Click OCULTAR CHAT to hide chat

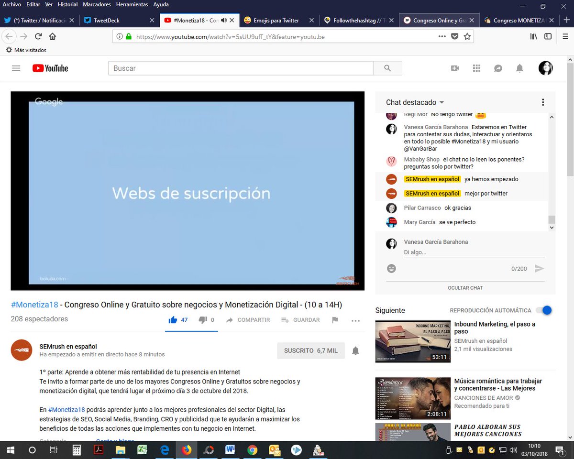465,288
